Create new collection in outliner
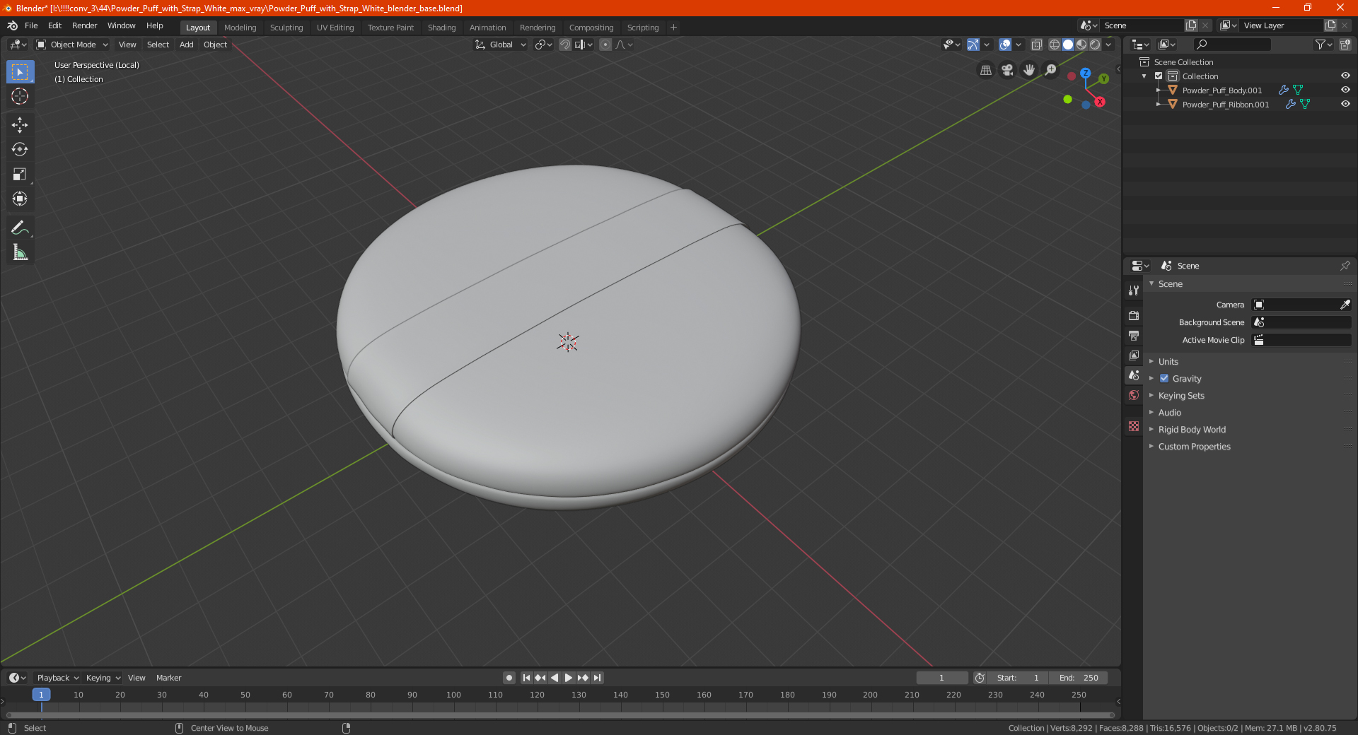Image resolution: width=1358 pixels, height=735 pixels. point(1345,45)
